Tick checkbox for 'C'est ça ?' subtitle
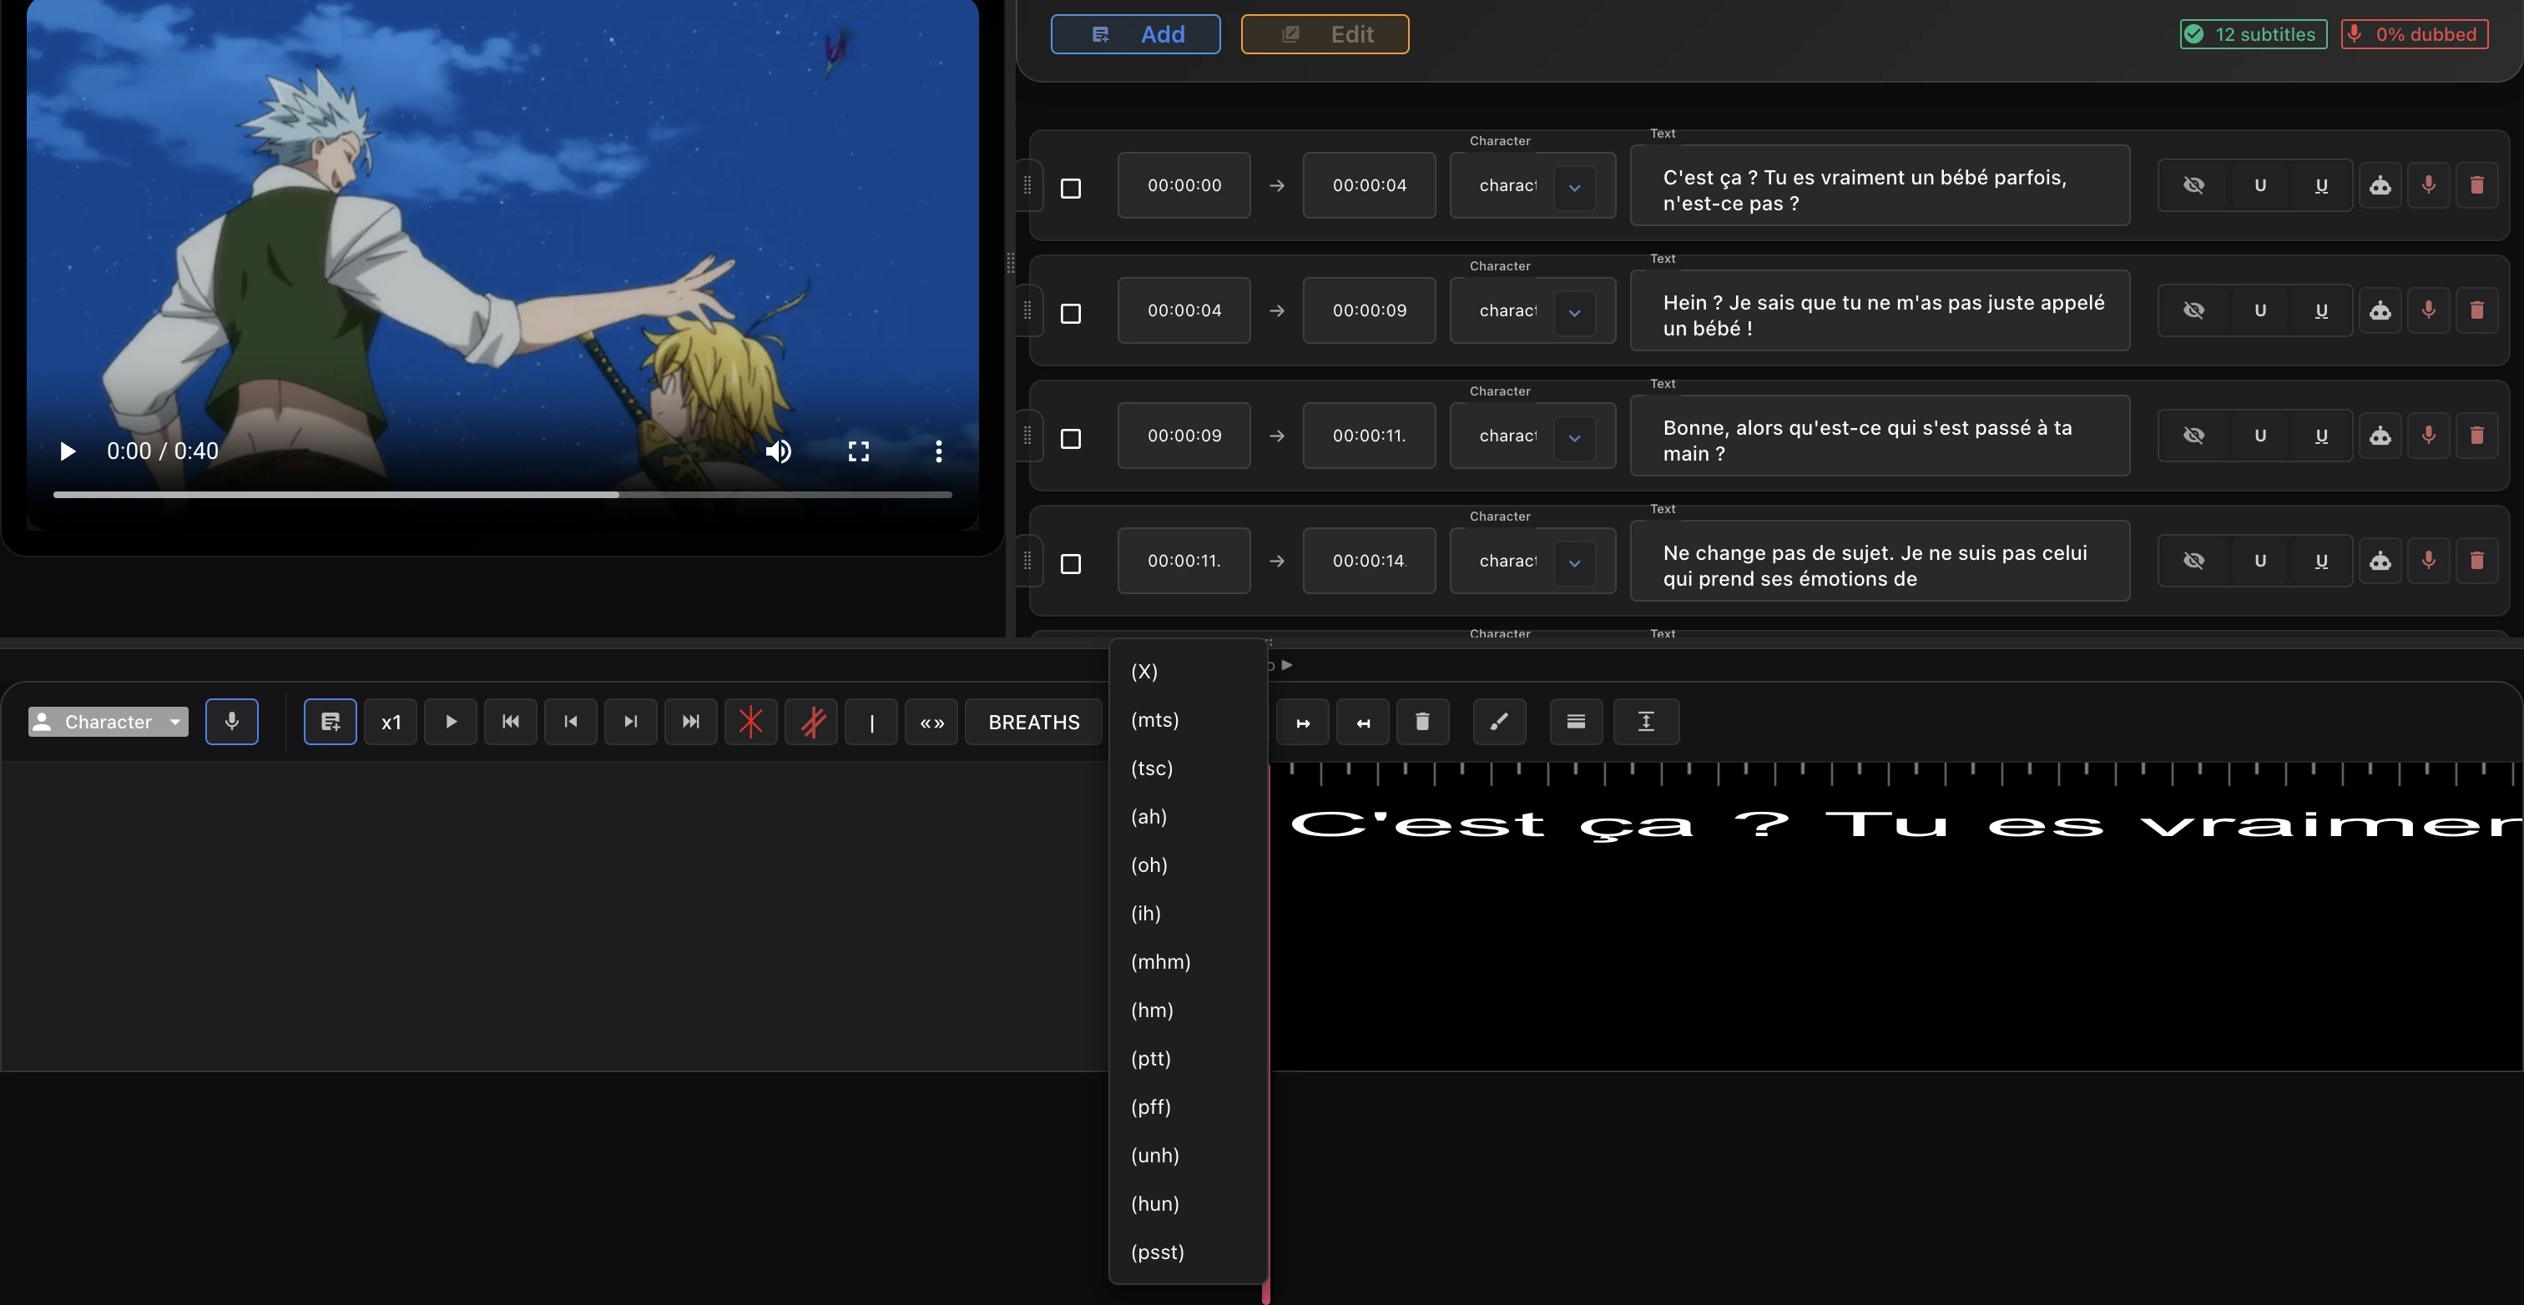This screenshot has height=1305, width=2524. (1071, 188)
